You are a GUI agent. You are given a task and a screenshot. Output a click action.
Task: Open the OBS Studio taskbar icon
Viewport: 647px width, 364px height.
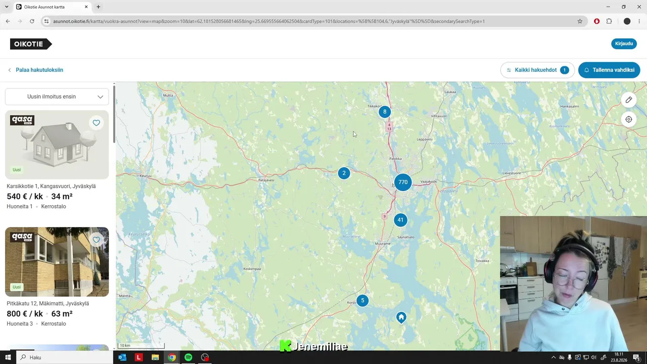pos(205,357)
